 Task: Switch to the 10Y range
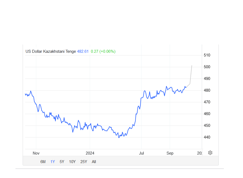(72, 162)
